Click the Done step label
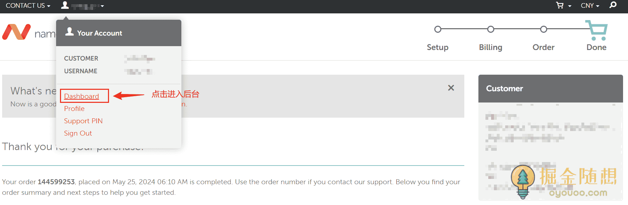This screenshot has width=628, height=205. [596, 47]
